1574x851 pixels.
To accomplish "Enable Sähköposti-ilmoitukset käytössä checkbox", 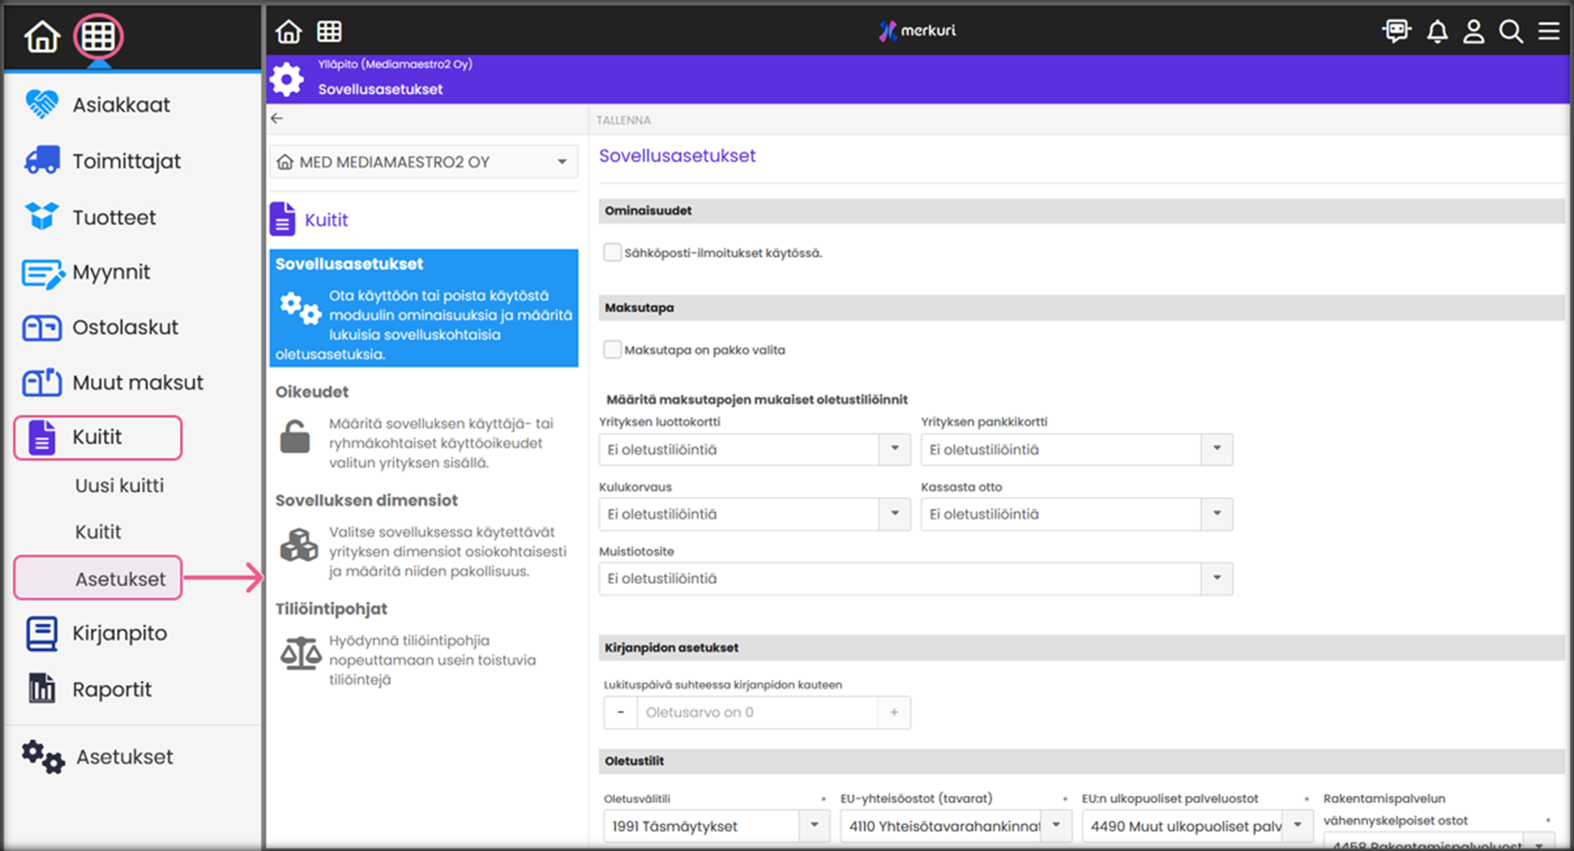I will pyautogui.click(x=612, y=252).
